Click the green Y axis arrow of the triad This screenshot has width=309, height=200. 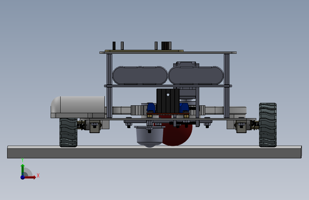pos(23,169)
